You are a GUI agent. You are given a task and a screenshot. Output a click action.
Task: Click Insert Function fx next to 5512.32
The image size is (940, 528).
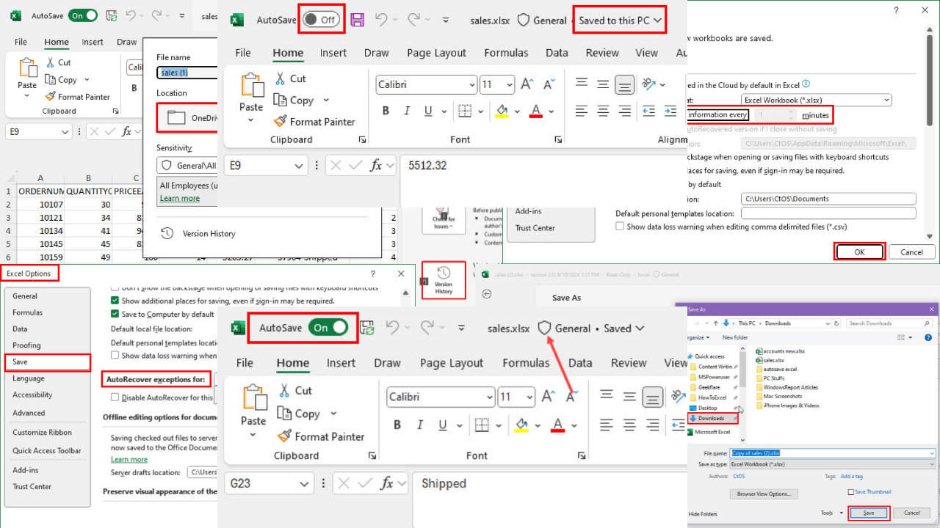(x=376, y=166)
